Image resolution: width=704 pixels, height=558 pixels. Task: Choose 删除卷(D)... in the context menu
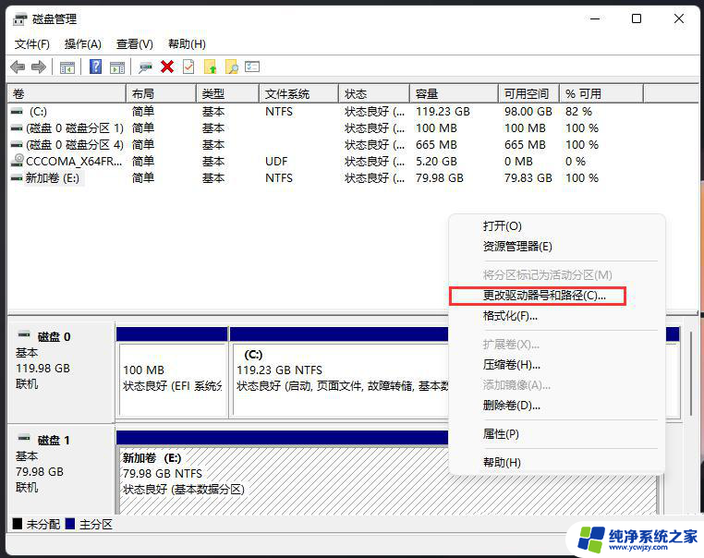coord(512,406)
